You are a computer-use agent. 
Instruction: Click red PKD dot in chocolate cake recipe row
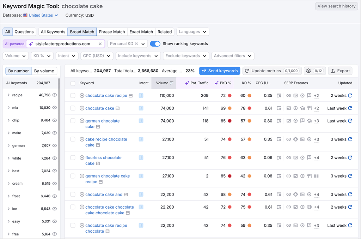tap(230, 95)
